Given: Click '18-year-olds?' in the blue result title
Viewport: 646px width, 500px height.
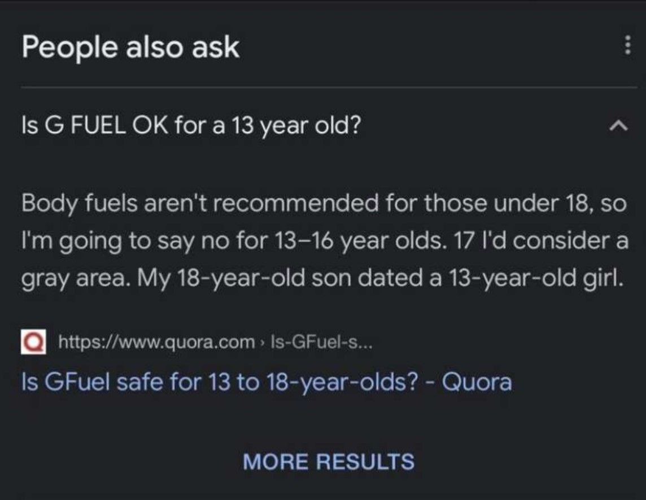Looking at the screenshot, I should coord(347,382).
